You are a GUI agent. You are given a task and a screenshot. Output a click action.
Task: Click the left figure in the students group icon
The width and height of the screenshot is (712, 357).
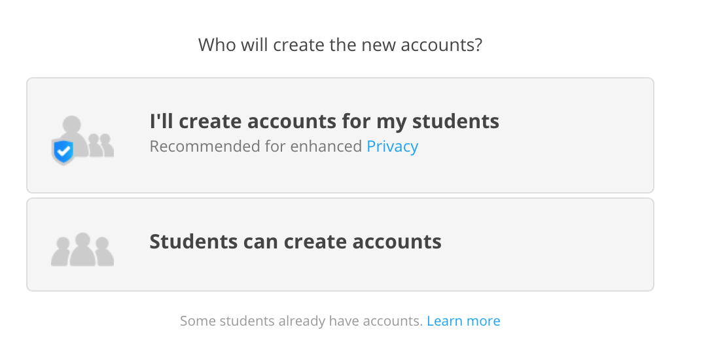pos(60,252)
